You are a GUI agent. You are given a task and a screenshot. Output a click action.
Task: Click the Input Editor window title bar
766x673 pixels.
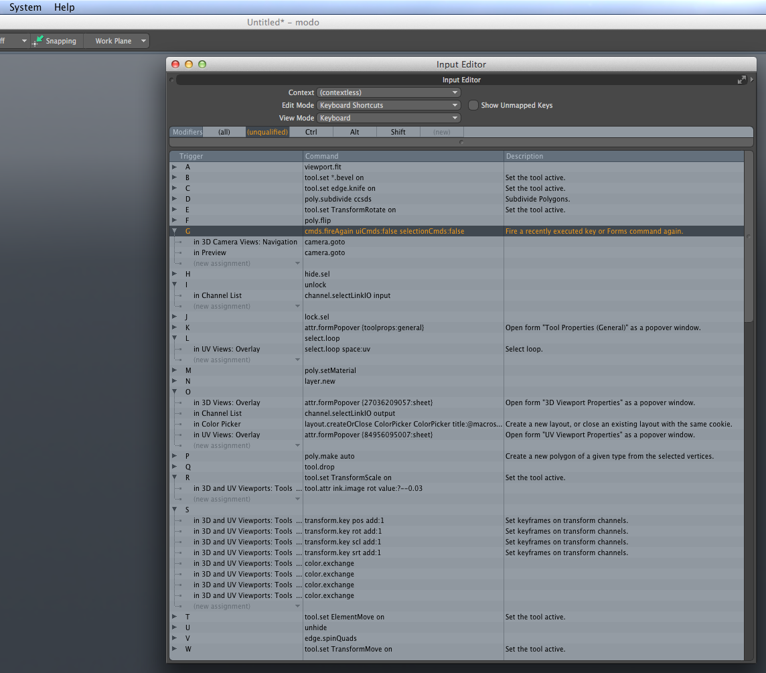tap(461, 64)
